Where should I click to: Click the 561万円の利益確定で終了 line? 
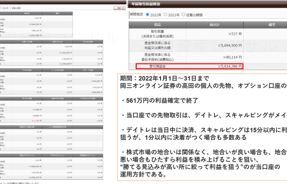coord(160,100)
